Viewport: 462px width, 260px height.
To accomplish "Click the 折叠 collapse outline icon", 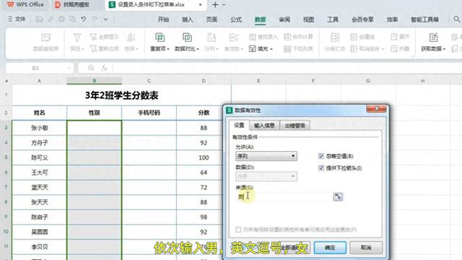I will point(394,48).
